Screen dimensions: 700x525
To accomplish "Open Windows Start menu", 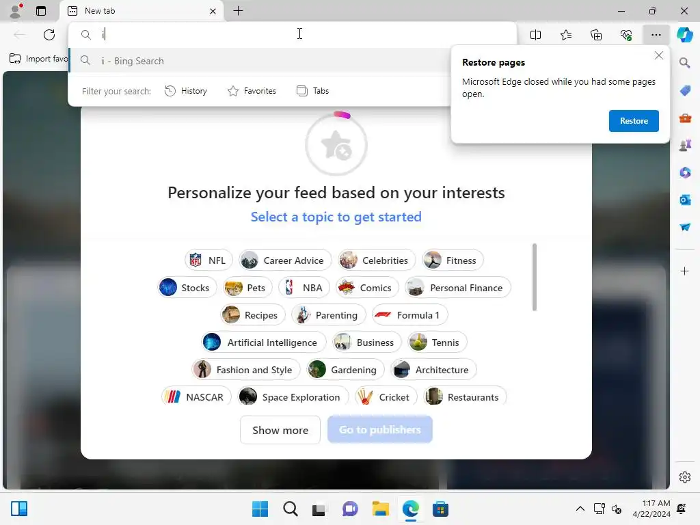I will click(x=260, y=509).
